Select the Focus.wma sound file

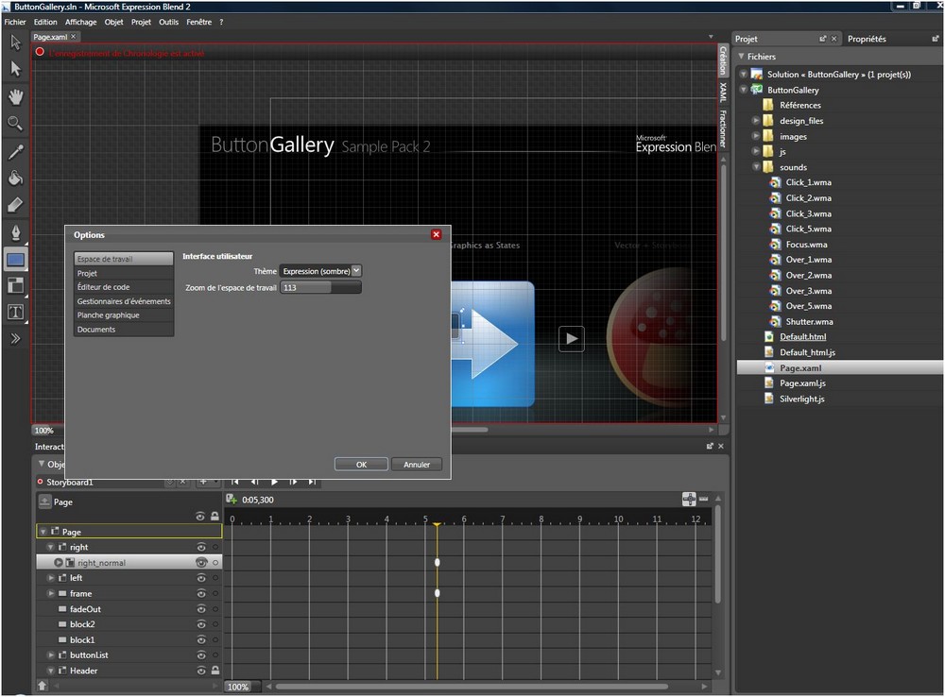pos(806,244)
